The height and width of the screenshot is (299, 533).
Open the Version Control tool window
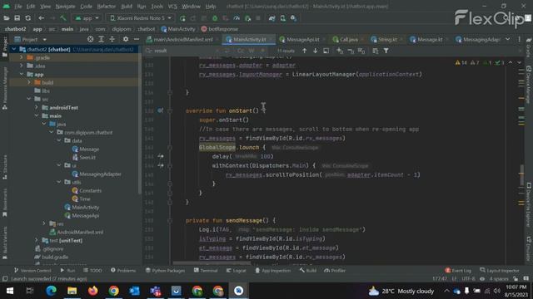32,271
